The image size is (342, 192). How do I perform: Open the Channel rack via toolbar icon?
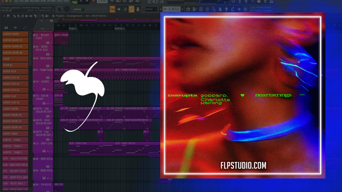point(201,9)
